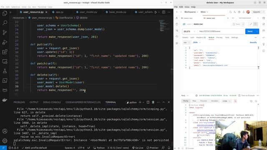Open Postman settings gear icon
The width and height of the screenshot is (267, 150).
tap(239, 12)
